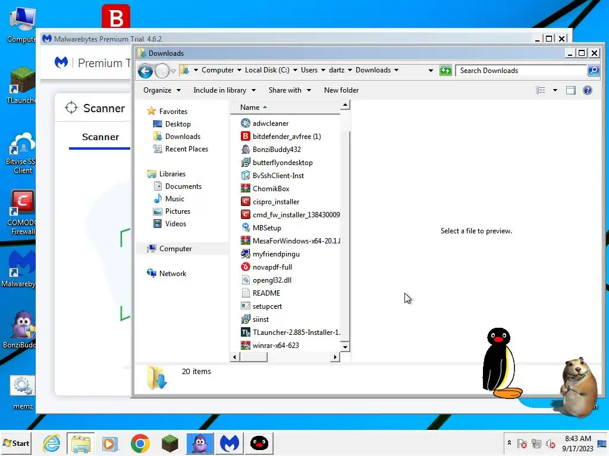Expand arrow after Users breadcrumb

[323, 70]
